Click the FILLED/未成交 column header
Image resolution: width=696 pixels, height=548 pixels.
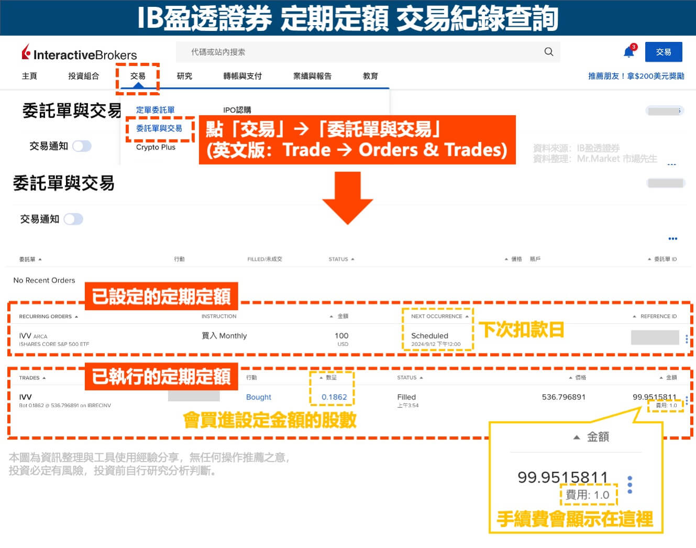[x=264, y=259]
